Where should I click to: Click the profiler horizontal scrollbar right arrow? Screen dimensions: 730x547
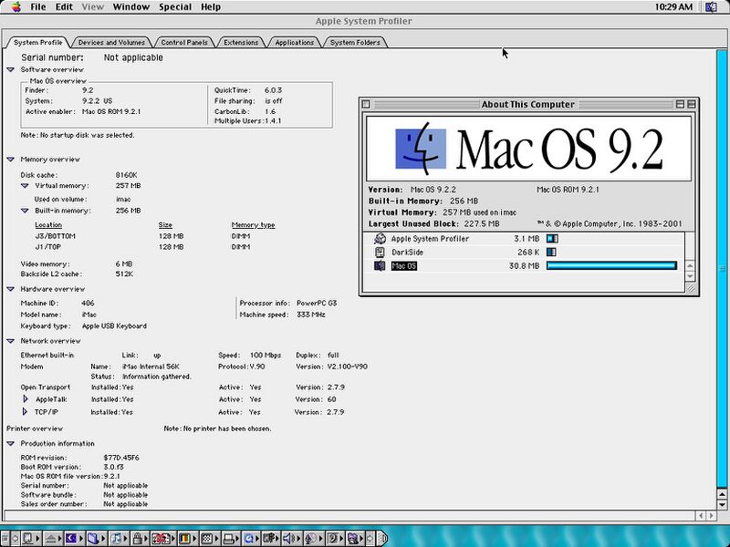(711, 515)
